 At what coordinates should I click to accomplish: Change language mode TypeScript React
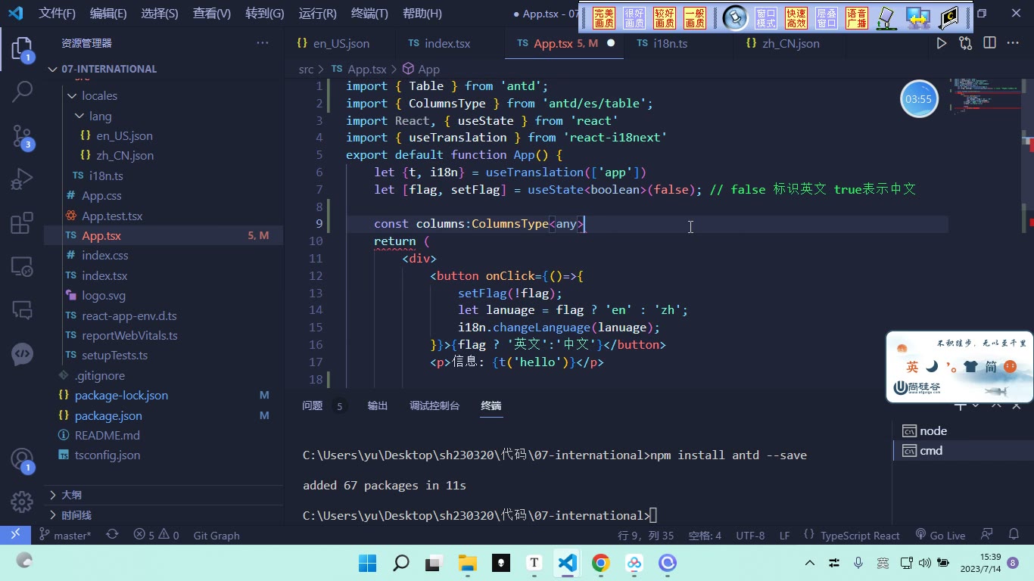tap(860, 535)
